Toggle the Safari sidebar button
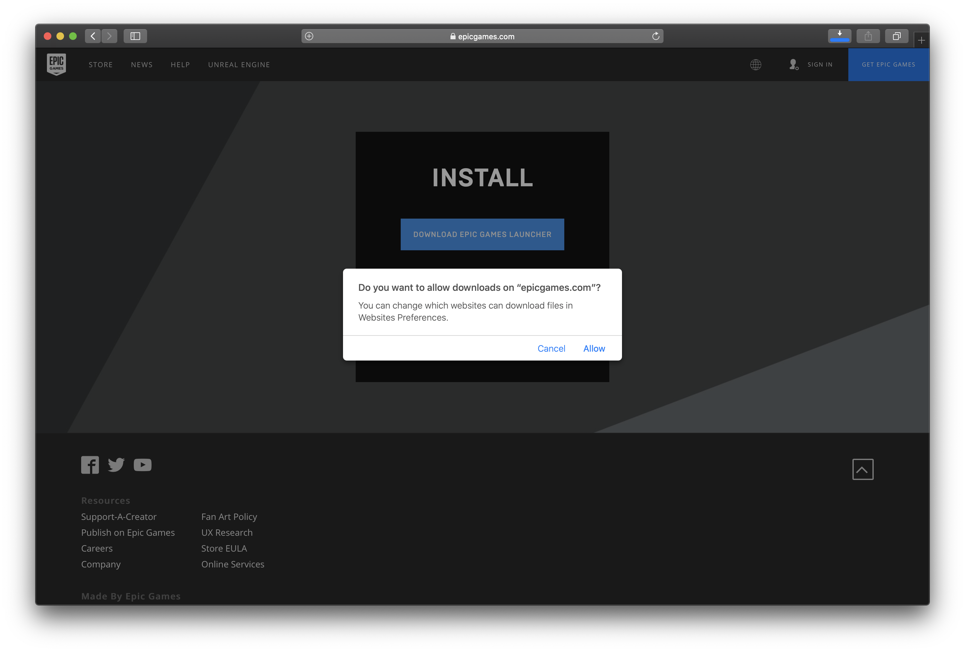Image resolution: width=965 pixels, height=652 pixels. pyautogui.click(x=135, y=36)
